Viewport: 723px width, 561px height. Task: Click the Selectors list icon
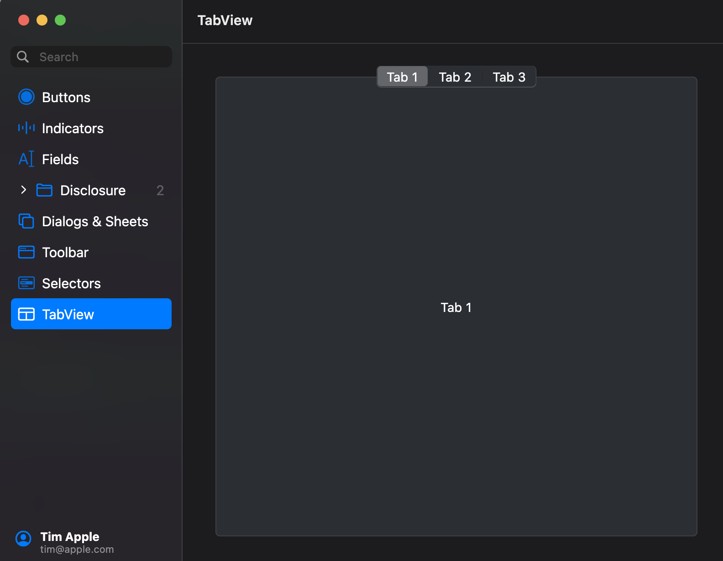click(x=26, y=283)
